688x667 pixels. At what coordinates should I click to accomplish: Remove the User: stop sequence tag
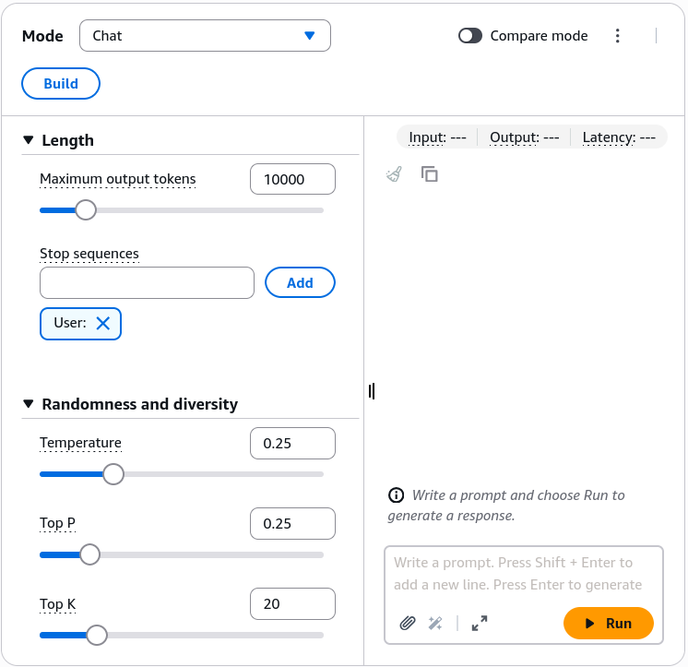pos(103,324)
